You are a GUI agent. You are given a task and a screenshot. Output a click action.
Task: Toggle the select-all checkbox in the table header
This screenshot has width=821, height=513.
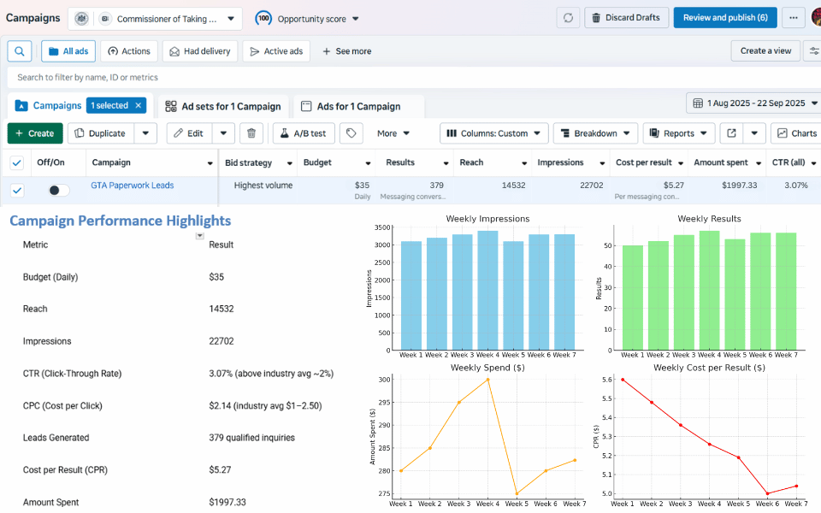click(17, 162)
